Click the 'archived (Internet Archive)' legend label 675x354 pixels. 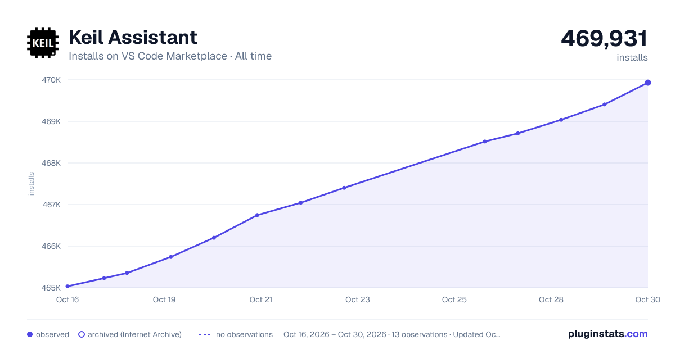(134, 334)
